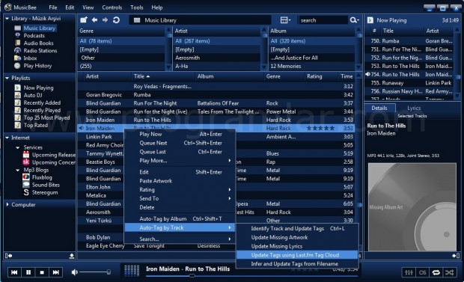Open the Sound Bites blog
Image resolution: width=464 pixels, height=282 pixels.
(x=46, y=185)
